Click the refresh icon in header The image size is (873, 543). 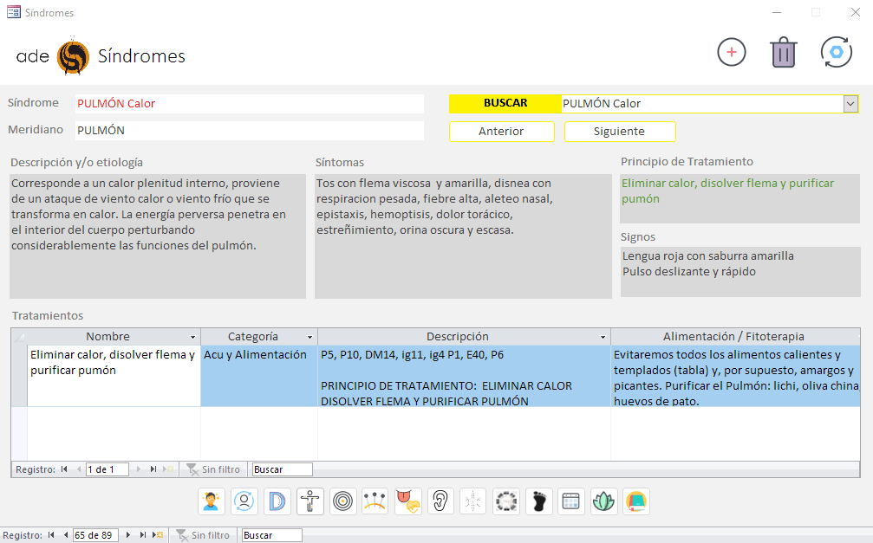coord(836,52)
